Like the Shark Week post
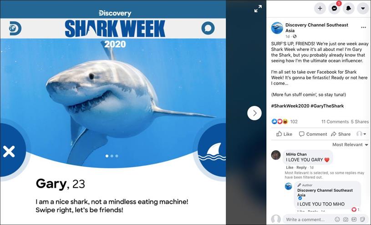Screen dimensions: 371x225 [285, 134]
